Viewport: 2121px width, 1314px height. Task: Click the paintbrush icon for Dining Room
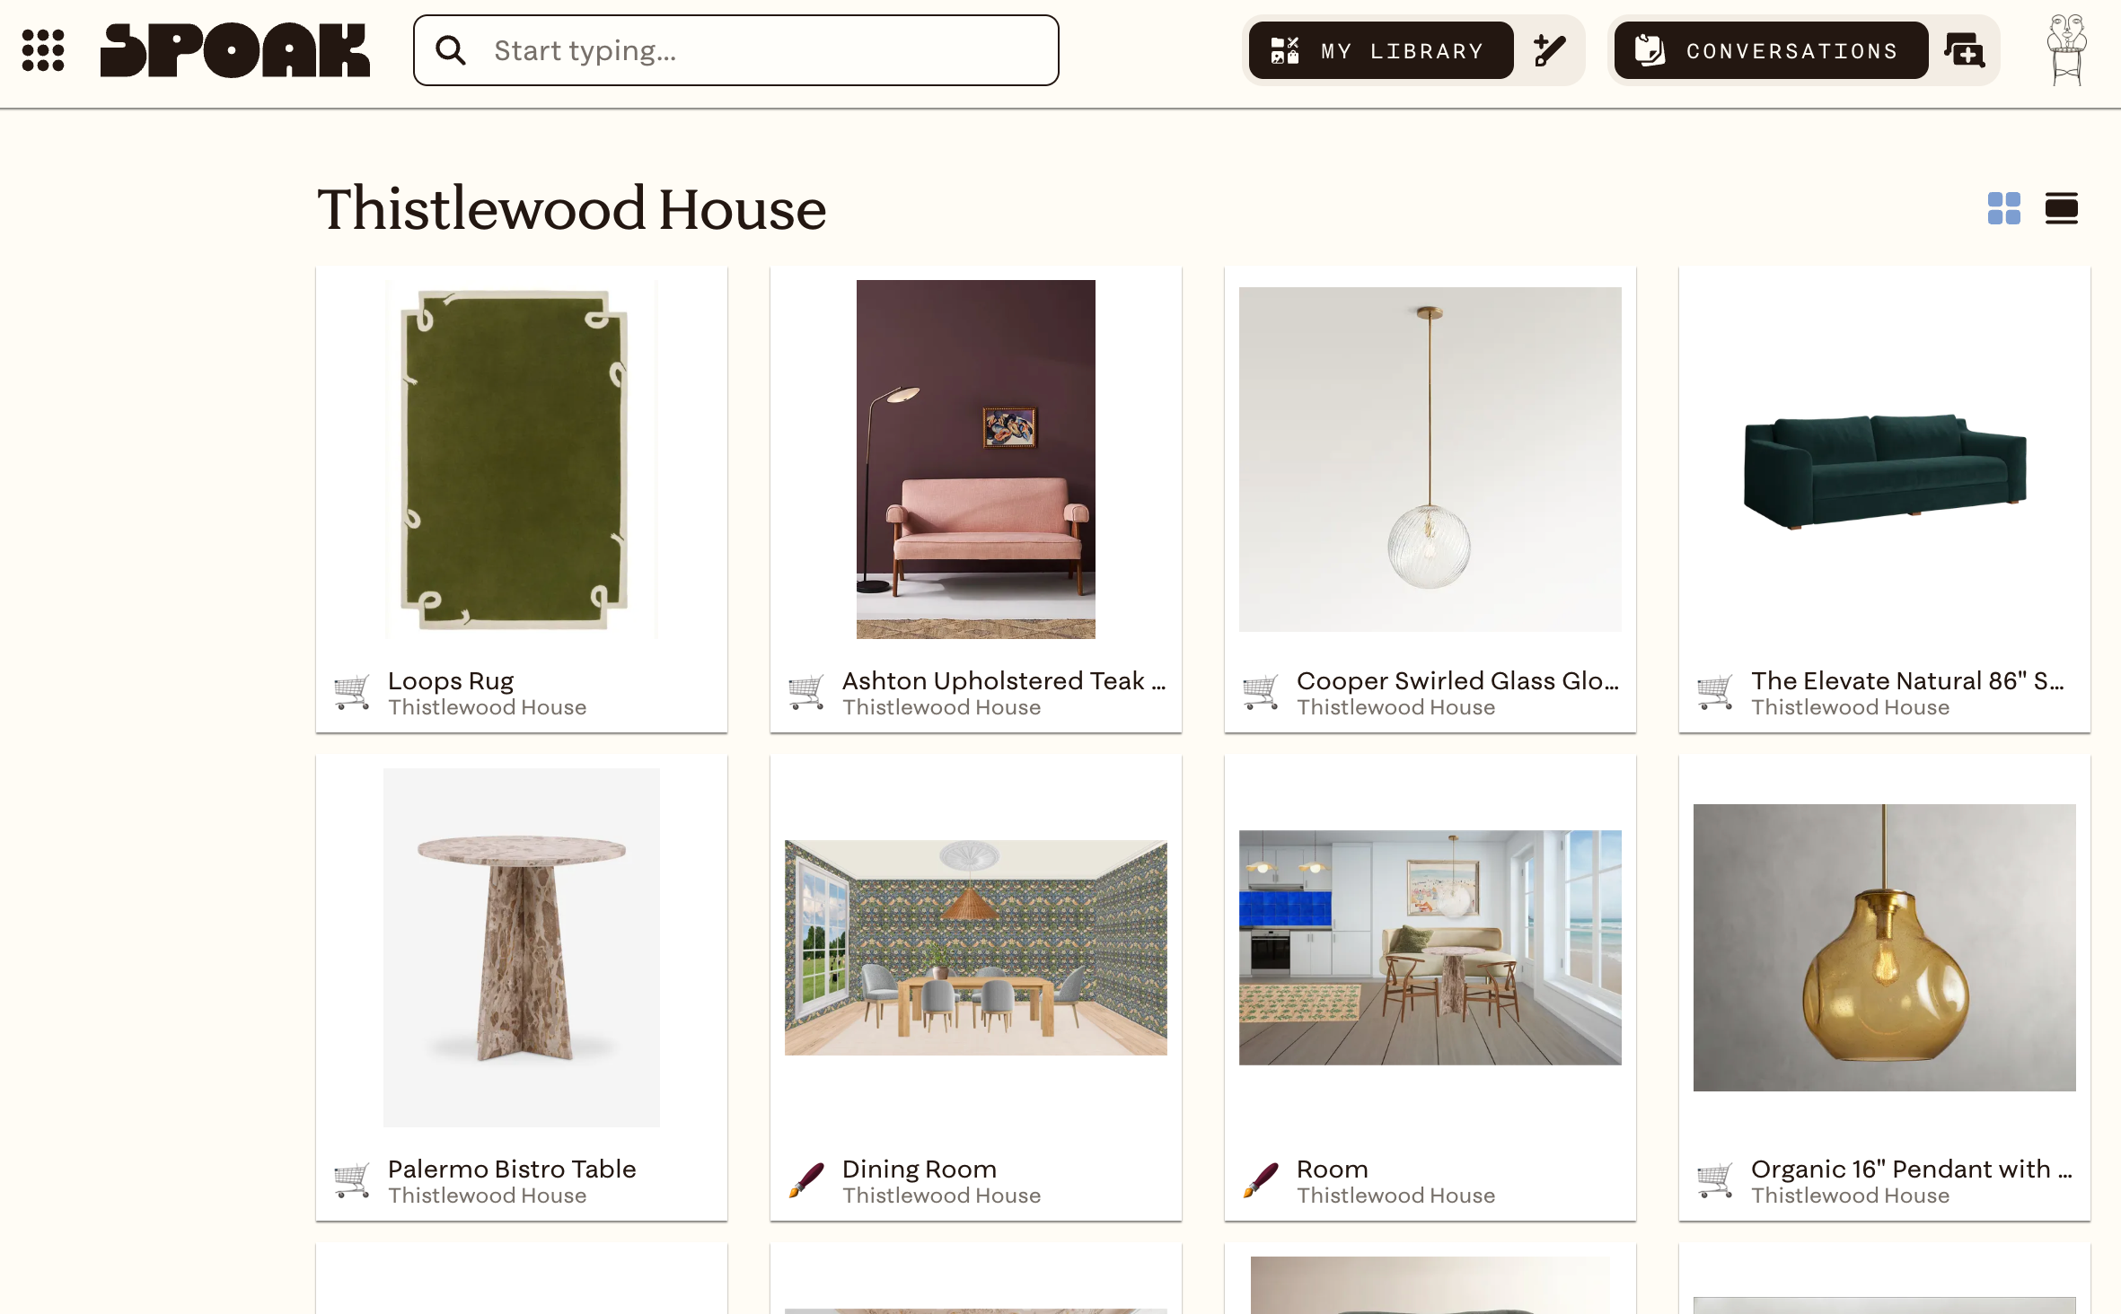(x=806, y=1180)
